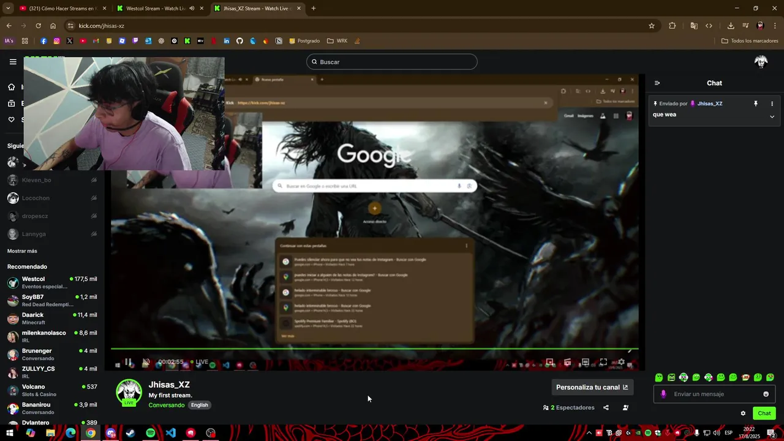Share the stream via share icon

606,407
